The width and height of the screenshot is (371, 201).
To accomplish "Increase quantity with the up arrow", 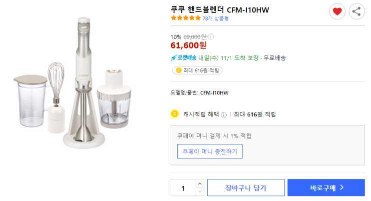I will point(199,184).
